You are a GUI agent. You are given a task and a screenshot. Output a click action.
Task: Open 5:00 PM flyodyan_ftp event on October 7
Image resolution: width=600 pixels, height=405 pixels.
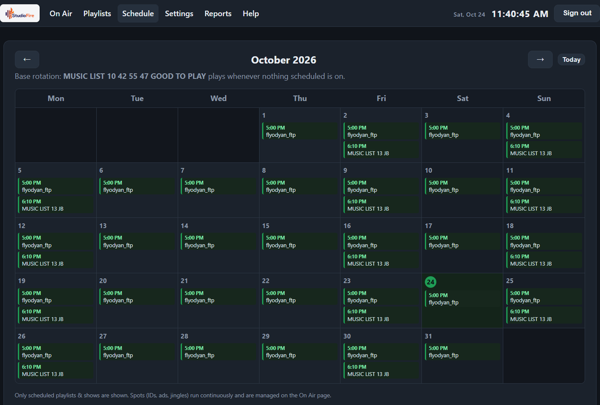[x=218, y=186]
